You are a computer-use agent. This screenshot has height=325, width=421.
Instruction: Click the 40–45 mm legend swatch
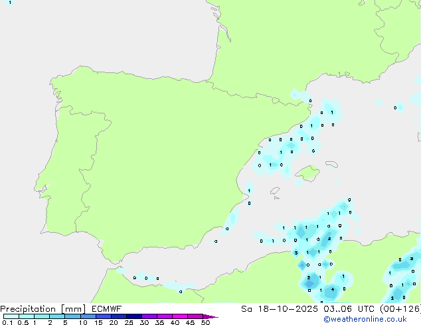pos(180,316)
